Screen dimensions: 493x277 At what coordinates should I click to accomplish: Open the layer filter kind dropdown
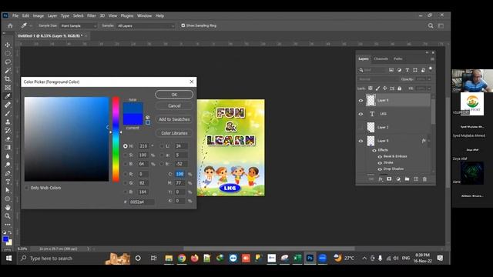pyautogui.click(x=372, y=70)
